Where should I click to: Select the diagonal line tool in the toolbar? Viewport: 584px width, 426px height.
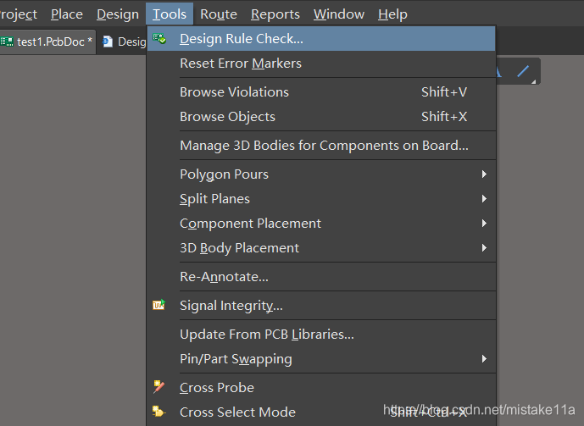(524, 73)
